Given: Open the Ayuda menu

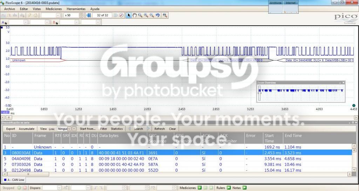Looking at the screenshot, I should [95, 9].
